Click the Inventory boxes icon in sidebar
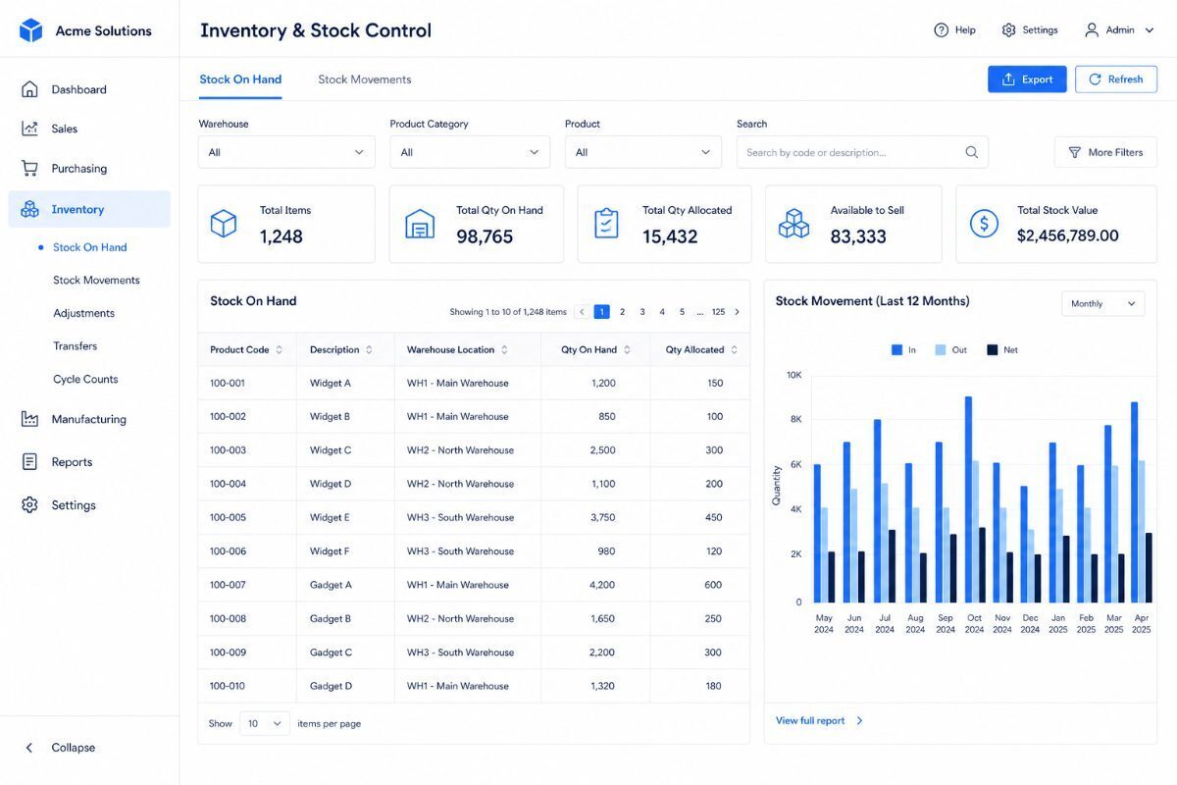Image resolution: width=1177 pixels, height=785 pixels. click(30, 209)
